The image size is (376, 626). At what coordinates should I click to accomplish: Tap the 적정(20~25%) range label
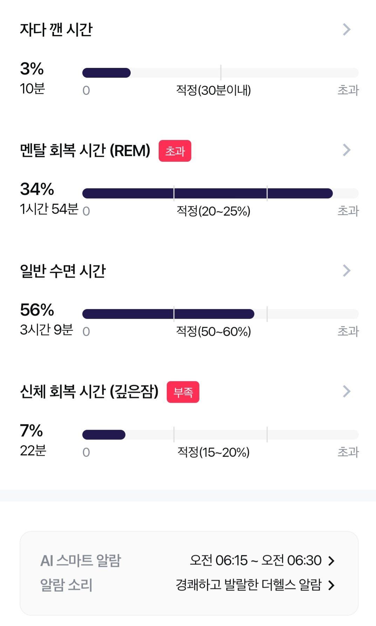213,211
